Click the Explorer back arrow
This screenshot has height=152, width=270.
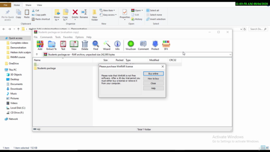click(x=4, y=29)
